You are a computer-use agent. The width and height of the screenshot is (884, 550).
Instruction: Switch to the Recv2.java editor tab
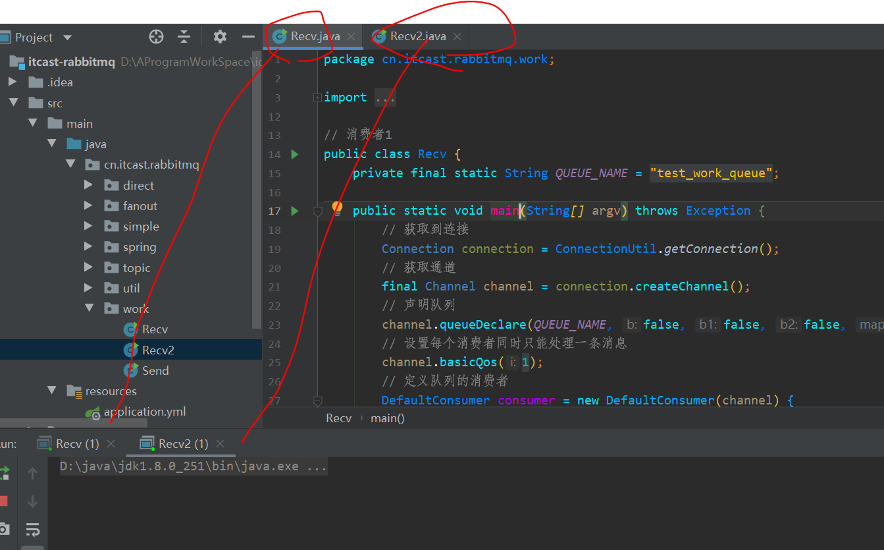(x=418, y=36)
